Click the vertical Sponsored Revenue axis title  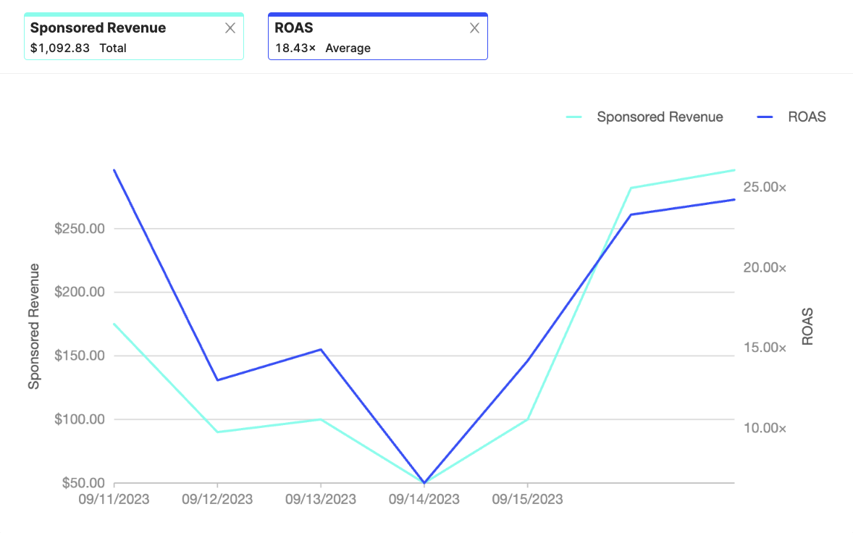pos(34,326)
